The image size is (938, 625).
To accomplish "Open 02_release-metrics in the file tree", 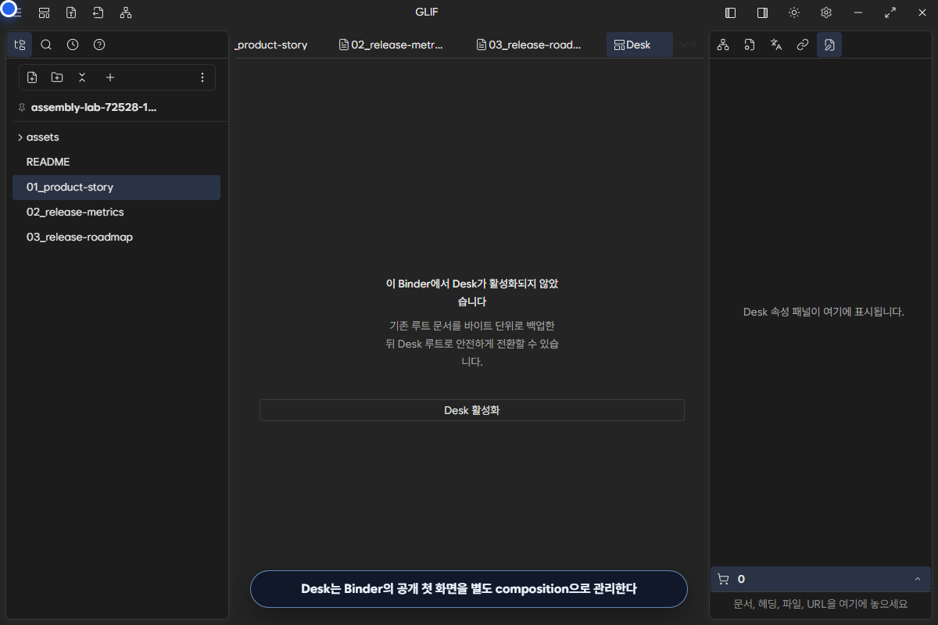I will 116,212.
